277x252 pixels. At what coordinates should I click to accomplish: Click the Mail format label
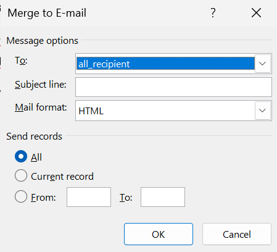click(41, 107)
